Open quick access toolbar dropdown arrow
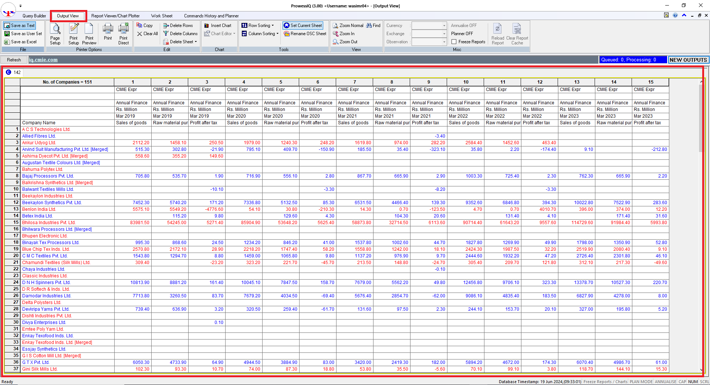 coord(20,6)
